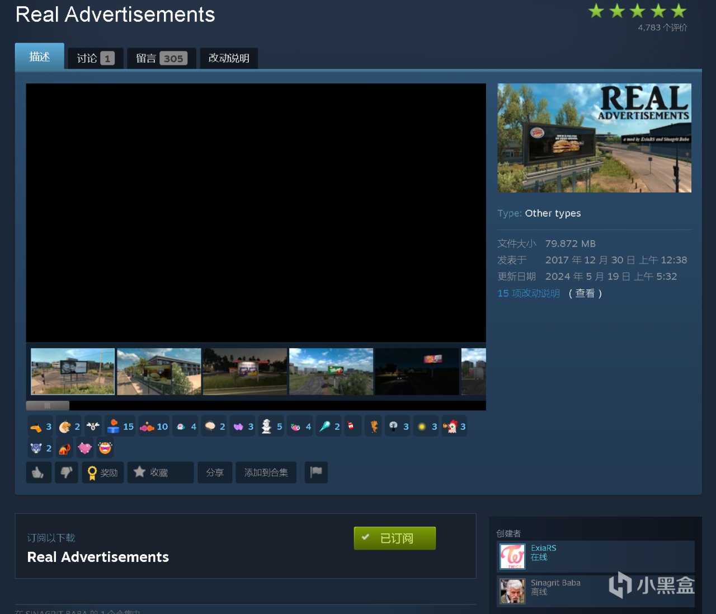The image size is (716, 614).
Task: Click the five-star rating display
Action: (637, 11)
